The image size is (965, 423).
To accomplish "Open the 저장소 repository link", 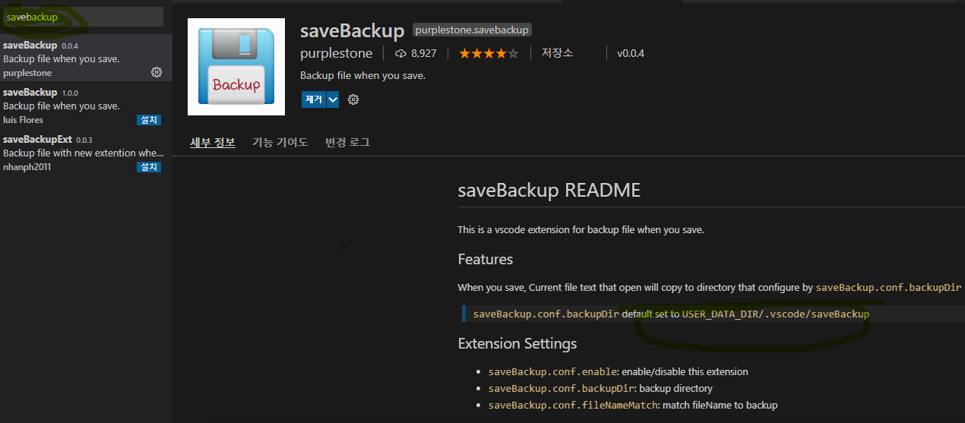I will [x=557, y=53].
